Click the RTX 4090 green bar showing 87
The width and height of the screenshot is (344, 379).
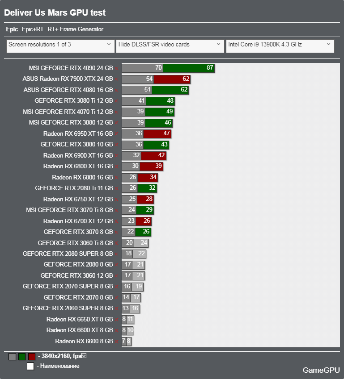click(189, 68)
